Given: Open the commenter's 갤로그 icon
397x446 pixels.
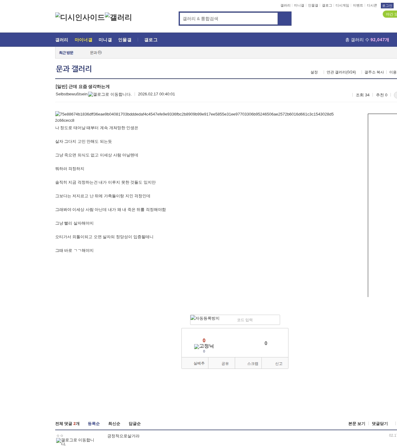Looking at the screenshot, I should tap(75, 442).
